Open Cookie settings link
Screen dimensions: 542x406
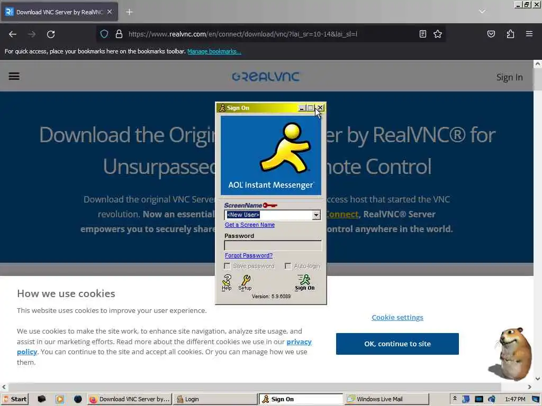tap(397, 317)
